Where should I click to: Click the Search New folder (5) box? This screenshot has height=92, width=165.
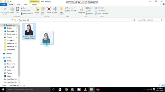150,20
